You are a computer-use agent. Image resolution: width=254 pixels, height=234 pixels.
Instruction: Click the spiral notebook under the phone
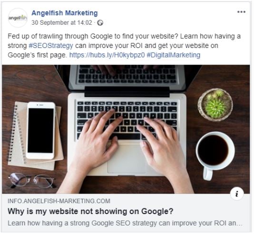[x=35, y=136]
